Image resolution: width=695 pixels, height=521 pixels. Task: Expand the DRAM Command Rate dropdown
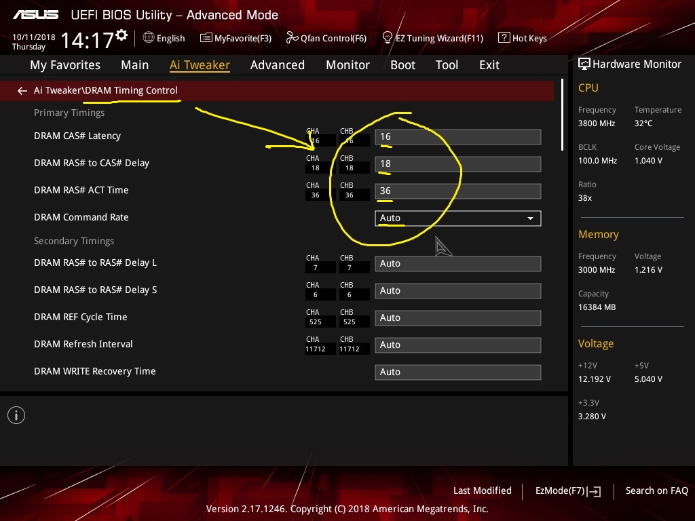[458, 218]
